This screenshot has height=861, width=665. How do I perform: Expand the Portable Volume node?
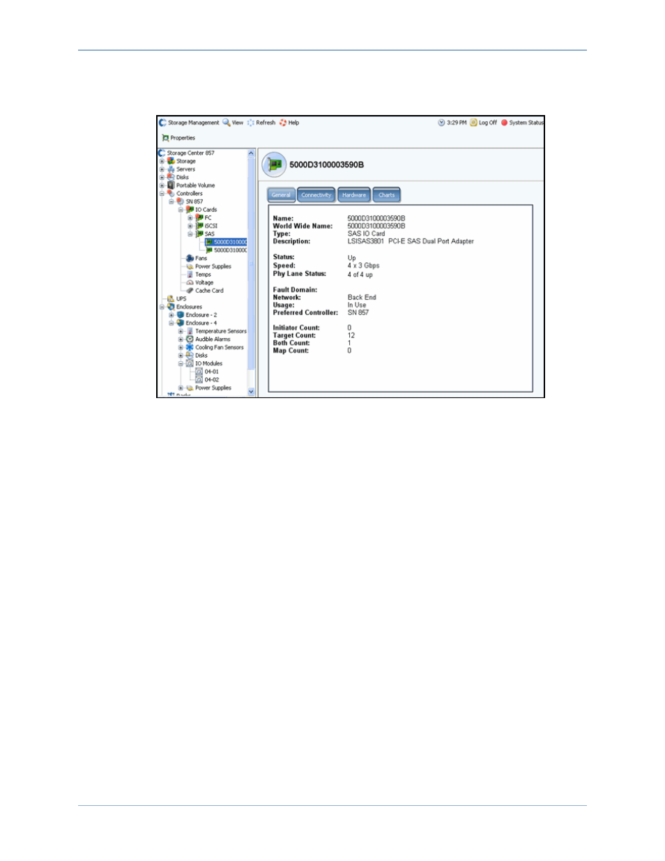pos(162,185)
